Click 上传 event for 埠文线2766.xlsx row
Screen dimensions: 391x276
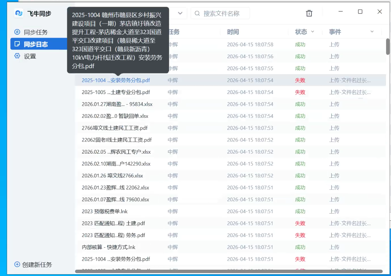pyautogui.click(x=334, y=176)
